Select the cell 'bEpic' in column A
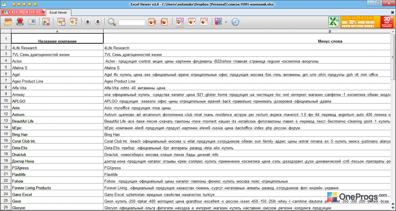The image size is (396, 211). 57,127
